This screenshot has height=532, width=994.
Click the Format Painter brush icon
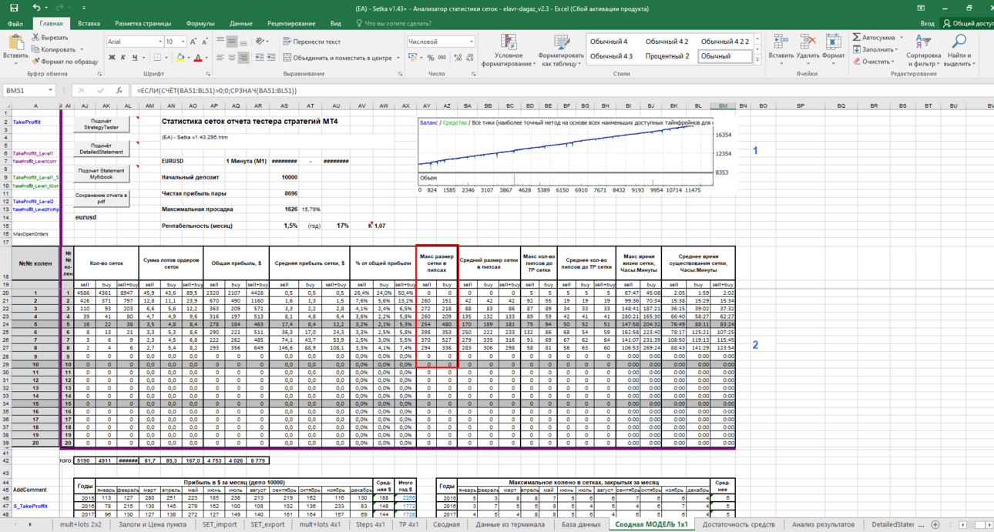click(35, 62)
